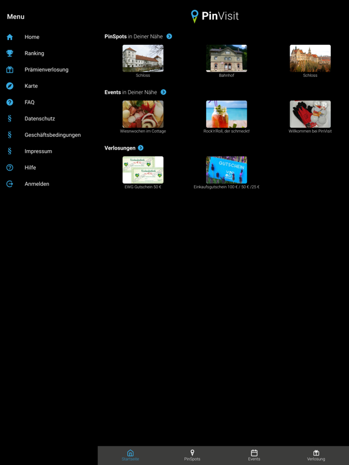This screenshot has height=465, width=349.
Task: Click the Karte compass icon
Action: (x=10, y=86)
